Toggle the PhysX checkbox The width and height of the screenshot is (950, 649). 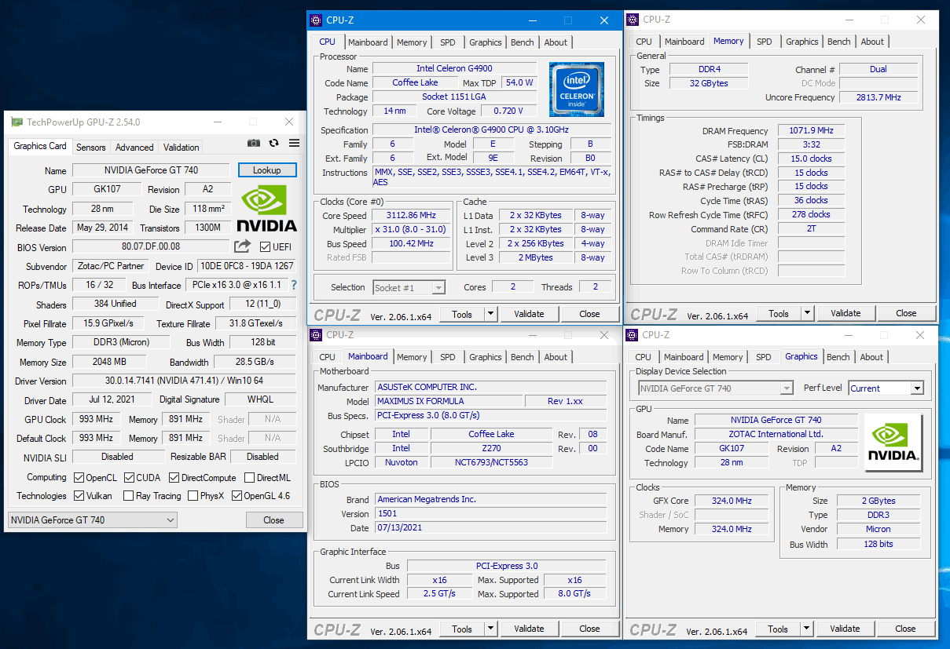(193, 496)
